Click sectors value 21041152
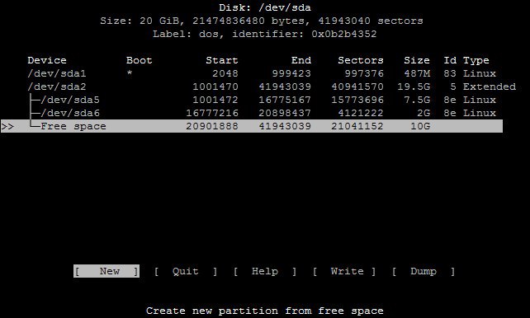This screenshot has height=318, width=530. pyautogui.click(x=357, y=126)
